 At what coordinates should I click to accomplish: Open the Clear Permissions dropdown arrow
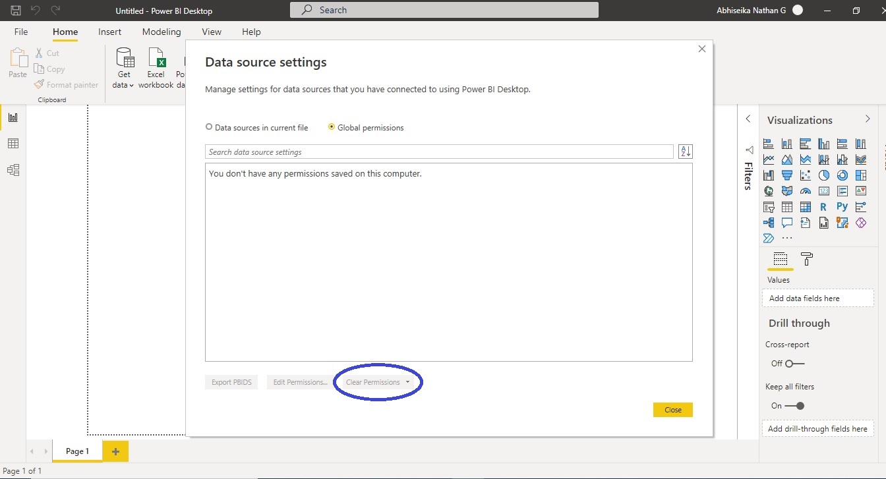(x=407, y=382)
